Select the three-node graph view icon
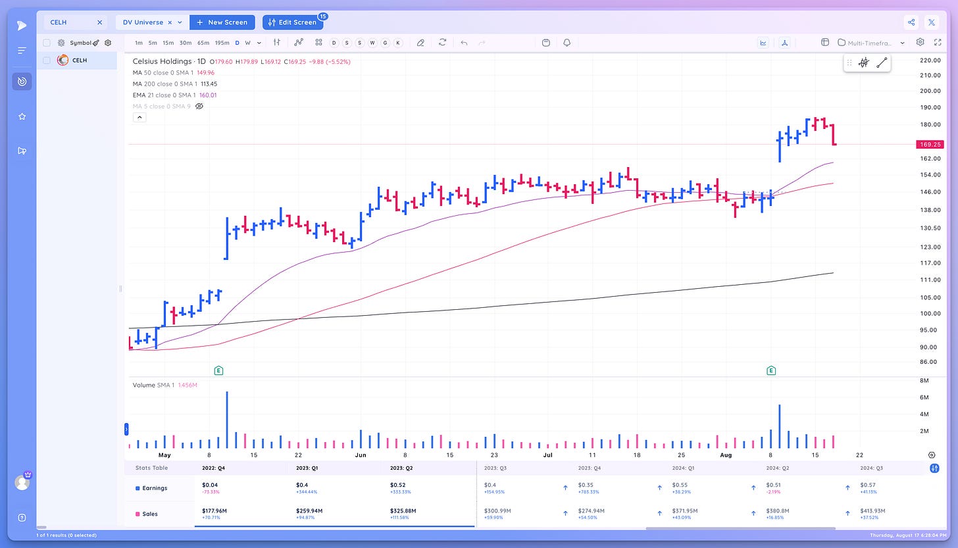Image resolution: width=958 pixels, height=548 pixels. [x=784, y=42]
